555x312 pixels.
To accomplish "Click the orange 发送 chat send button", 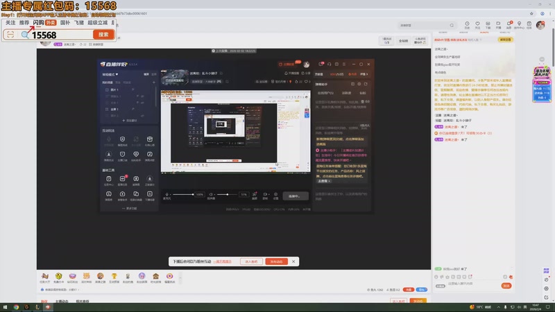I will pyautogui.click(x=506, y=286).
